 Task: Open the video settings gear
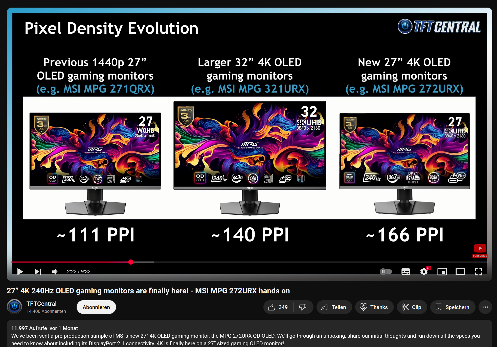pyautogui.click(x=424, y=272)
